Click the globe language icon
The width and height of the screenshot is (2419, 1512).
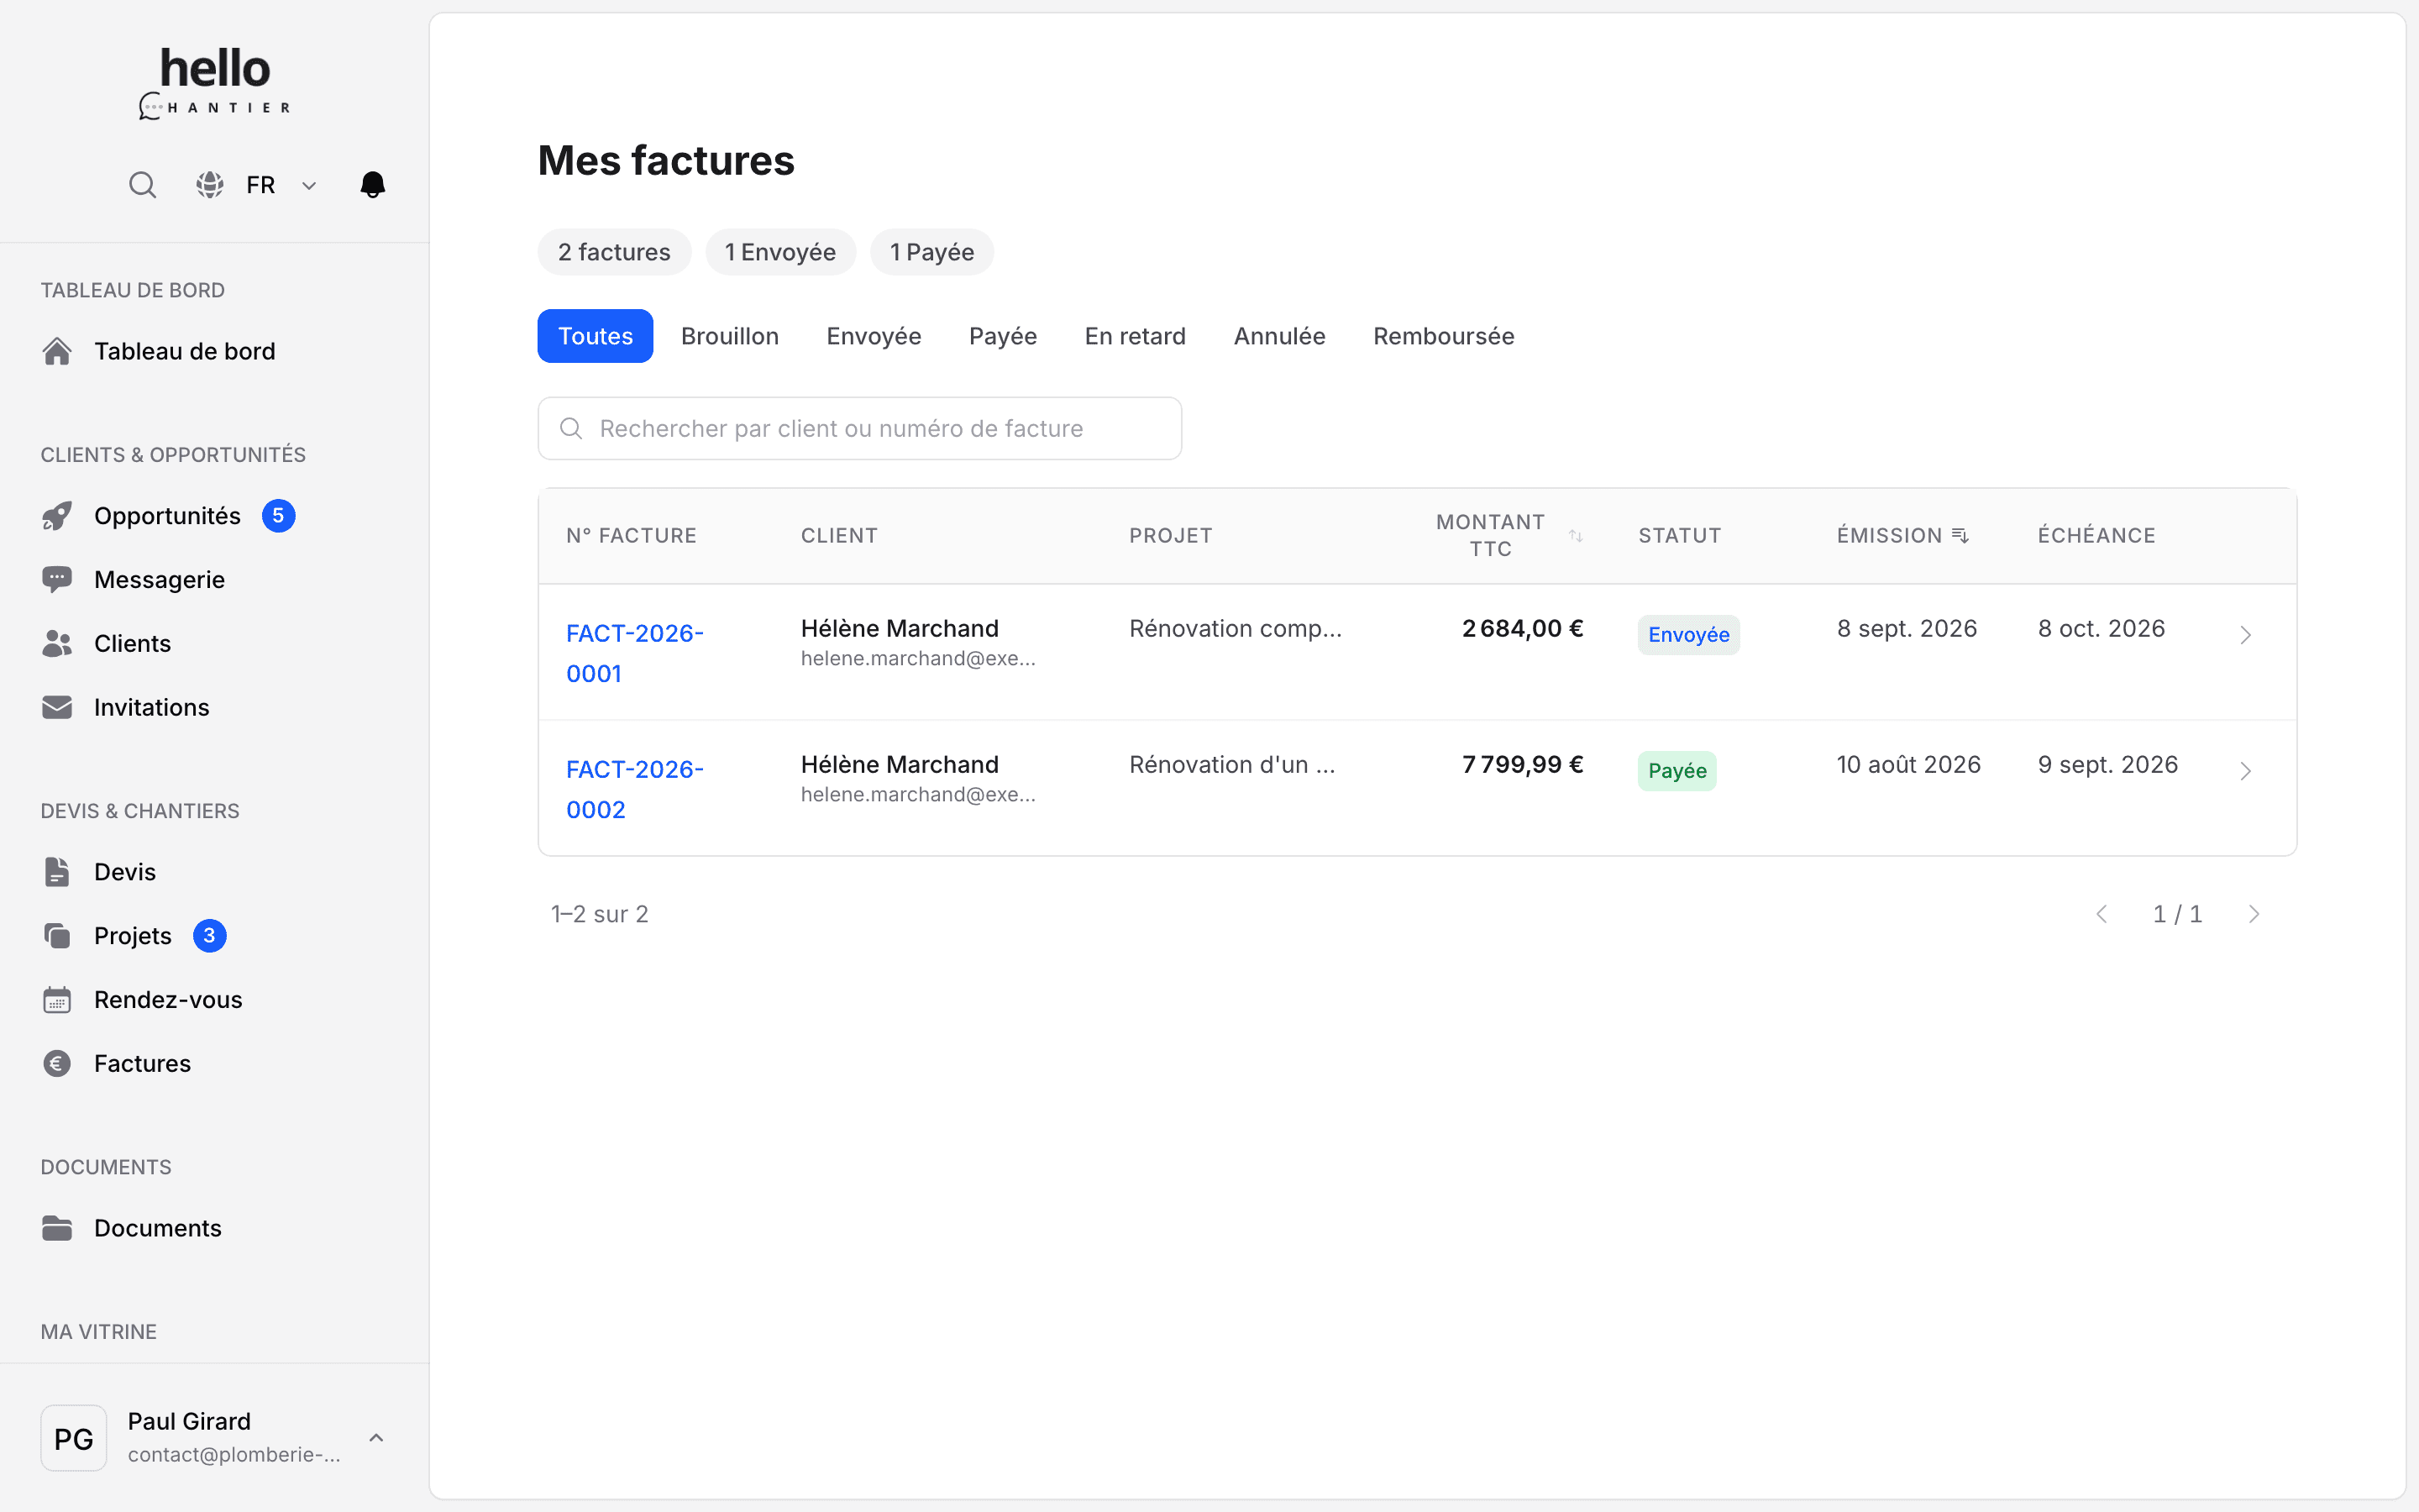tap(210, 185)
